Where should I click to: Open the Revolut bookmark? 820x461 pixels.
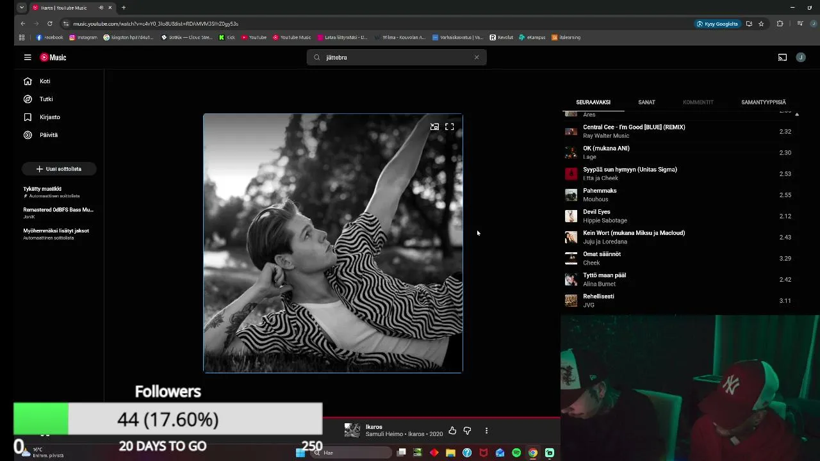coord(502,37)
